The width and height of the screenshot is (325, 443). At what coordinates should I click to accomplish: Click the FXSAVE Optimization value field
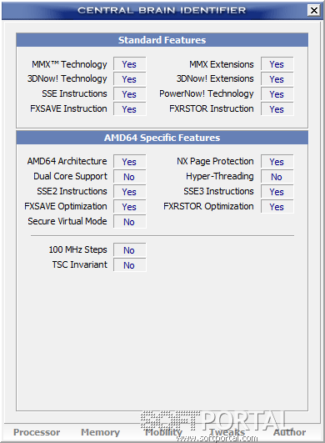pyautogui.click(x=130, y=207)
